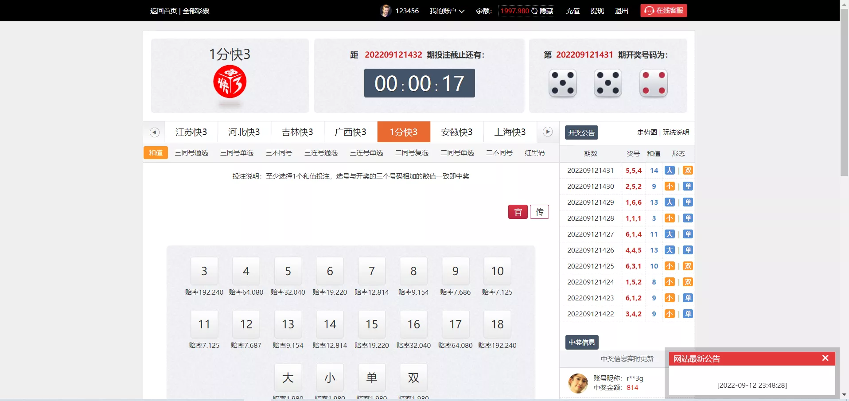849x401 pixels.
Task: Close the 网站最新公告 popup
Action: coord(825,358)
